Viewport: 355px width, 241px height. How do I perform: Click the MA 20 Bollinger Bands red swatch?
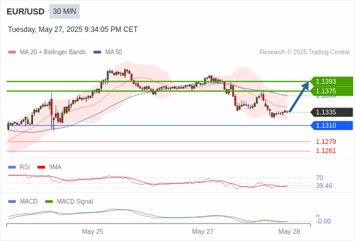(x=12, y=52)
